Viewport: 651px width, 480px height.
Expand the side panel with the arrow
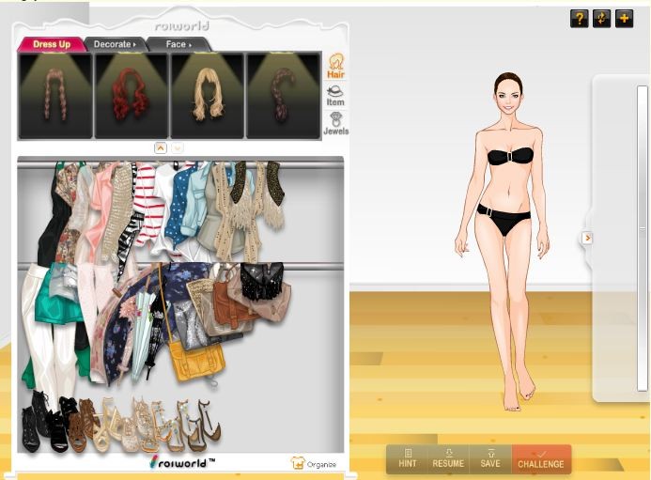(588, 238)
